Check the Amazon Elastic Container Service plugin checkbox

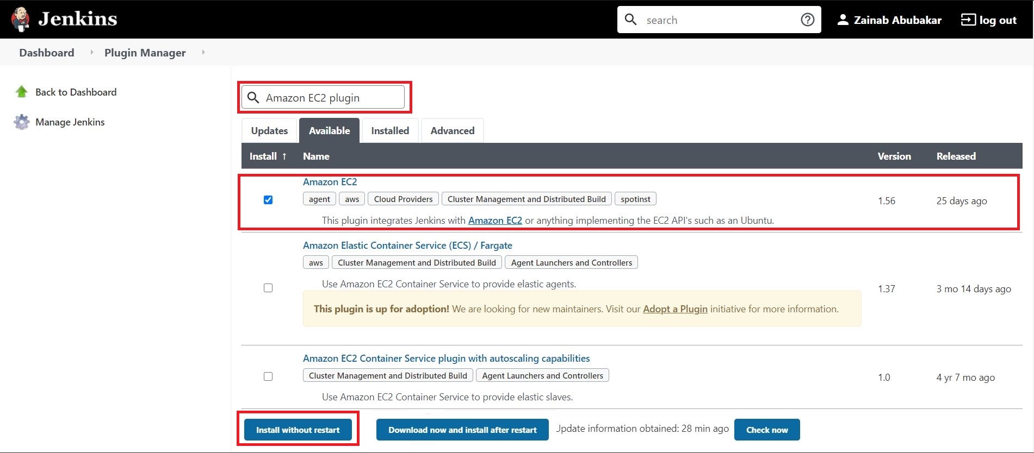click(268, 288)
